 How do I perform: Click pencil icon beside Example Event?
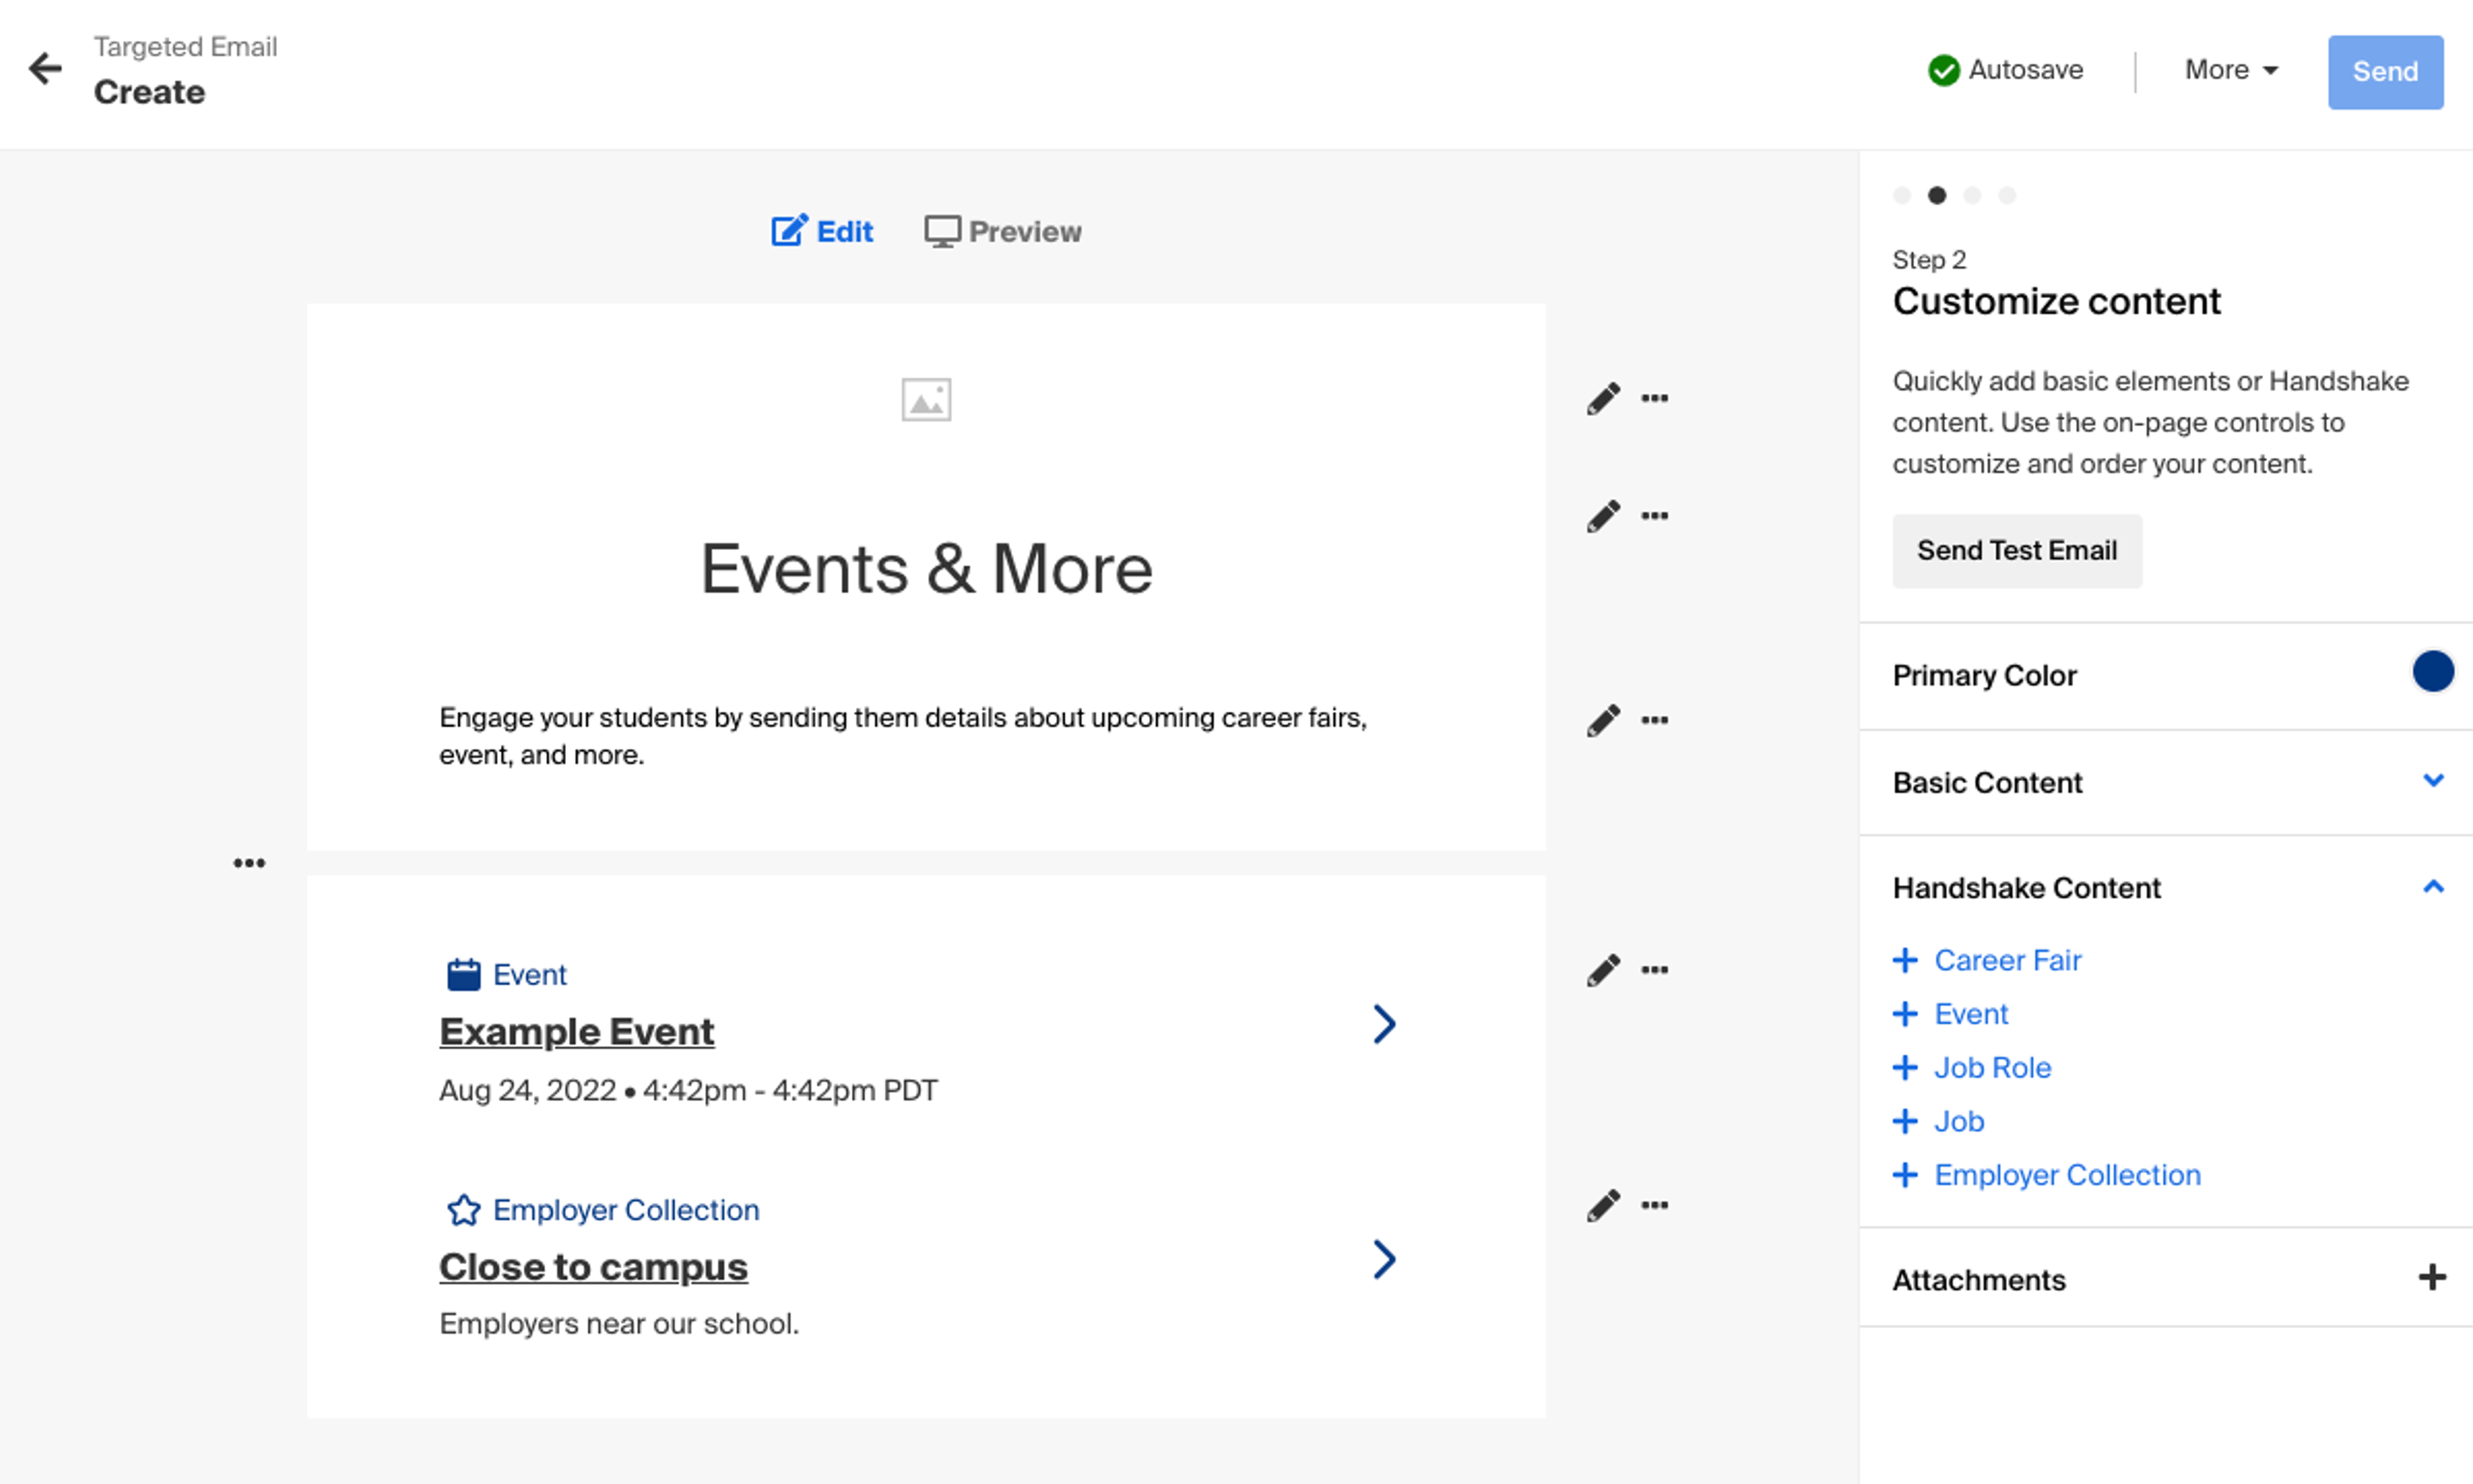click(x=1603, y=971)
